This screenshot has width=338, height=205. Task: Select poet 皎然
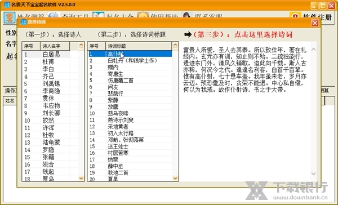48,121
